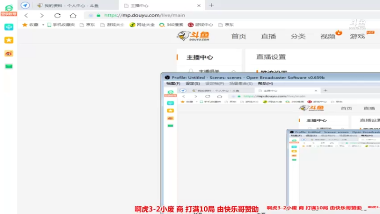
Task: Open 视频 in Douyu navigation
Action: point(328,36)
